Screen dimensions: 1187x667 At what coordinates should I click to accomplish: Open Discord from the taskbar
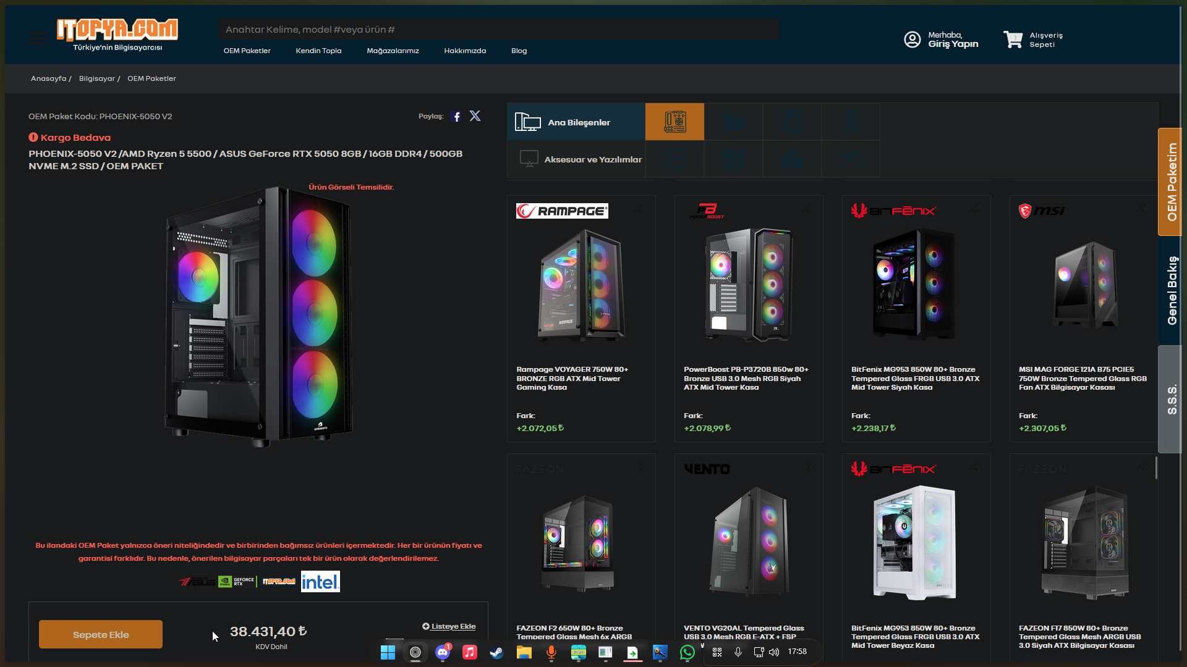443,652
